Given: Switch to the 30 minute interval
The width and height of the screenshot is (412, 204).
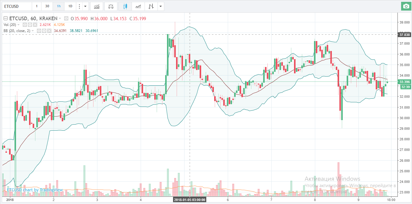Looking at the screenshot, I should pyautogui.click(x=47, y=6).
